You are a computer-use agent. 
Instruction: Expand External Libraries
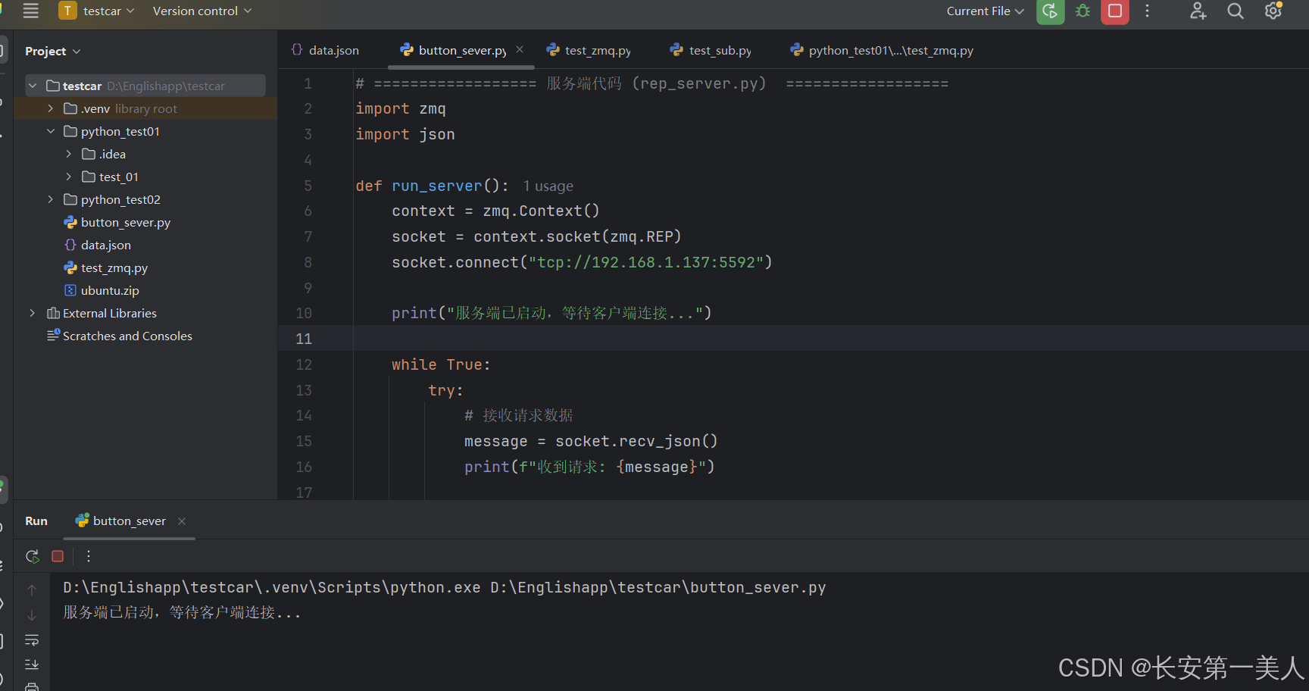coord(32,312)
